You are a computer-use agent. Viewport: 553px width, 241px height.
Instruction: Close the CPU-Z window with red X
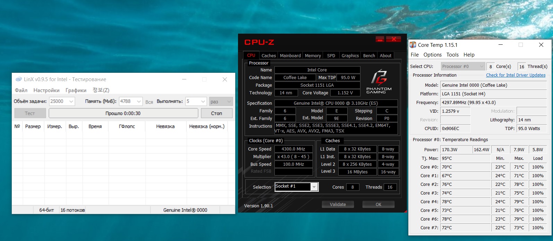pos(394,39)
